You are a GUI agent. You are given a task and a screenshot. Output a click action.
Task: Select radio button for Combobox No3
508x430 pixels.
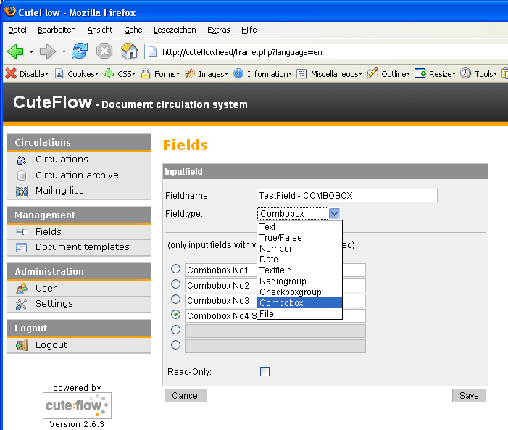click(x=175, y=299)
